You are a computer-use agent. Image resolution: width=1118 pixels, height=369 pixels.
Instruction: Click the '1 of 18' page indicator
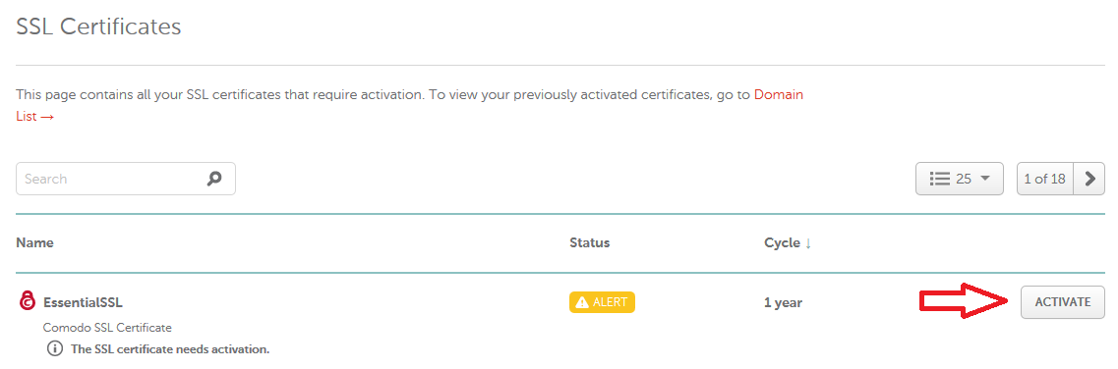click(1044, 179)
